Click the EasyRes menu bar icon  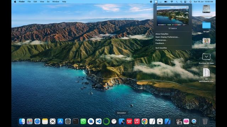[x=156, y=1]
